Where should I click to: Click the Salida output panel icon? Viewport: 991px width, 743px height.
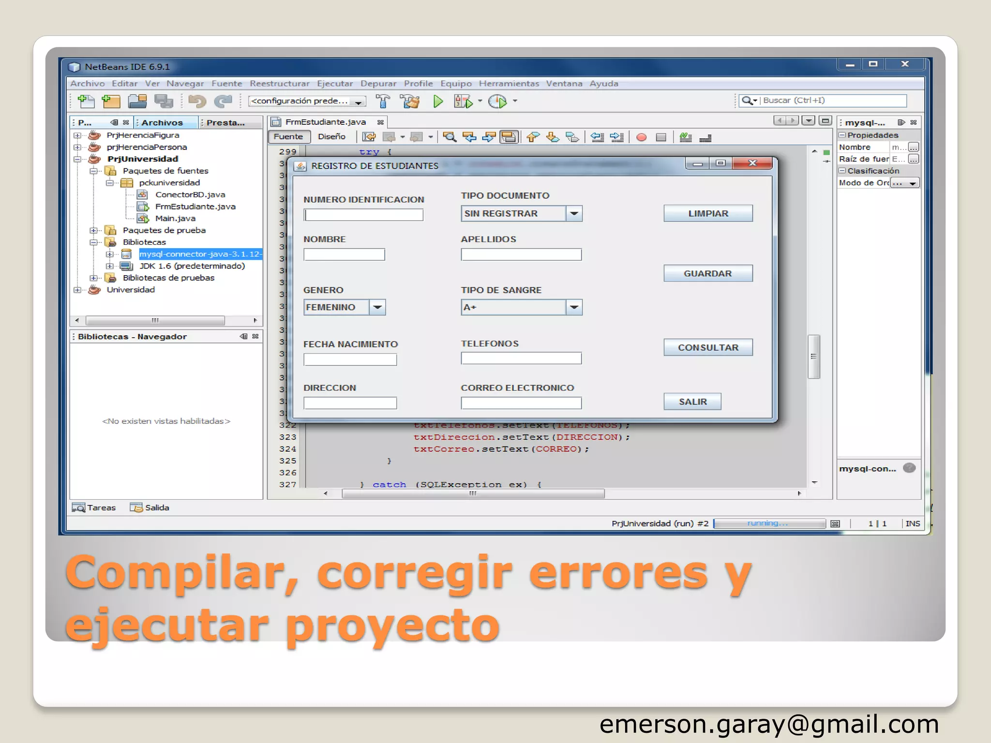pos(136,507)
